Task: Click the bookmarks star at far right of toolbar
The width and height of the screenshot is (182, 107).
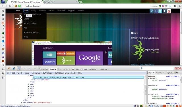Action: pyautogui.click(x=180, y=6)
